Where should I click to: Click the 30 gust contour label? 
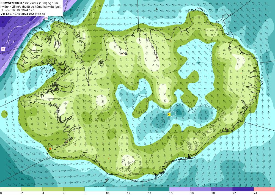(x=3, y=49)
